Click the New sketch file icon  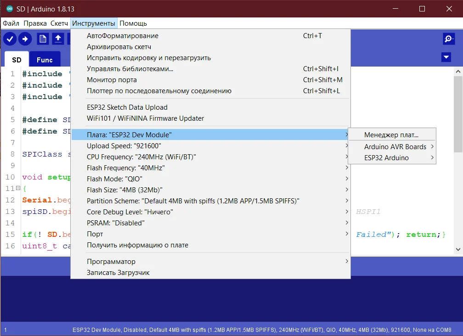(x=43, y=39)
